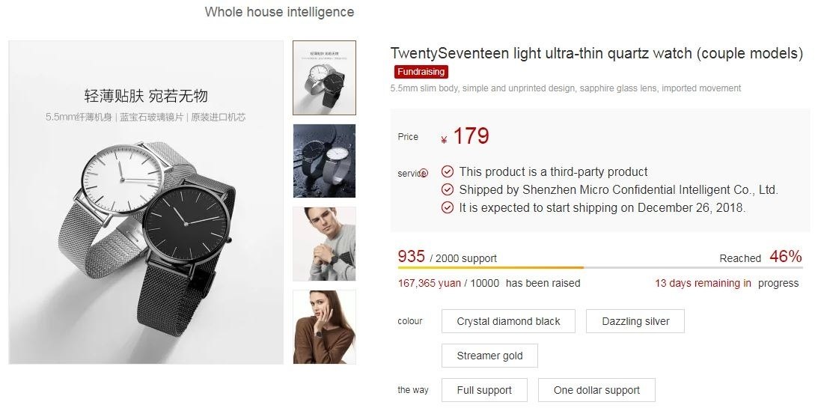Click the checkmark icon beside Shipped by Shenzhen

pyautogui.click(x=448, y=189)
